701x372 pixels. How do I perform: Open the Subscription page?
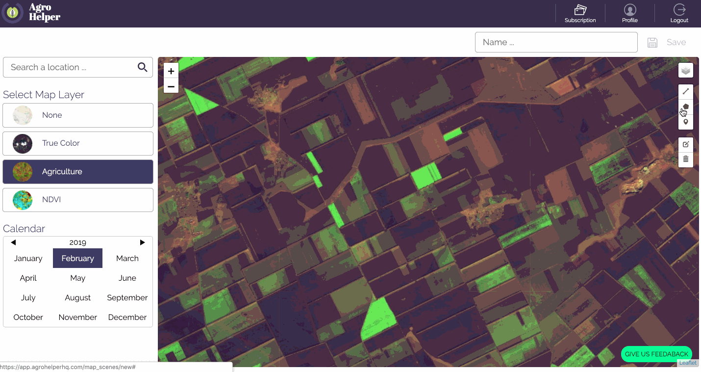click(x=580, y=14)
